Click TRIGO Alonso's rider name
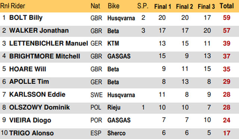 pos(31,133)
